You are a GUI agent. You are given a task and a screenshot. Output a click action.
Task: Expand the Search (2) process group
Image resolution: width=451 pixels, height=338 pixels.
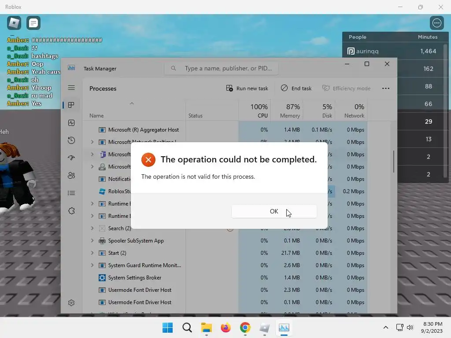(x=92, y=228)
